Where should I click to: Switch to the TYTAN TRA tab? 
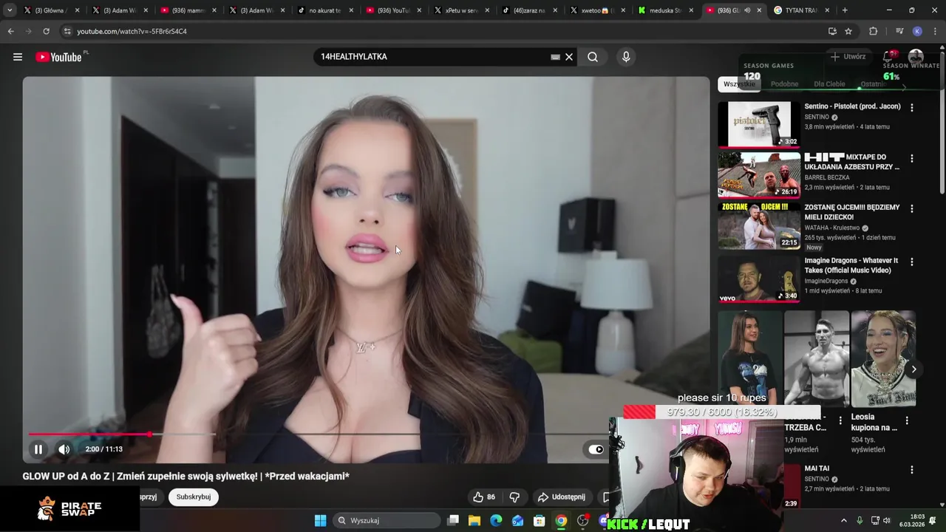tap(800, 10)
